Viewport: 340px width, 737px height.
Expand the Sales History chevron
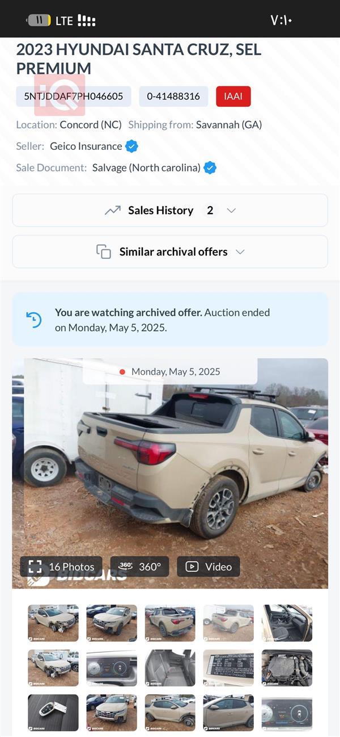click(x=231, y=211)
